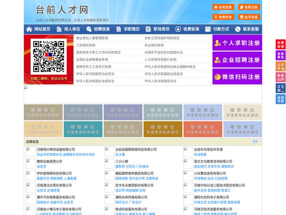Open link 女职工劳动保护特别规定
The image size is (286, 215).
click(x=162, y=38)
